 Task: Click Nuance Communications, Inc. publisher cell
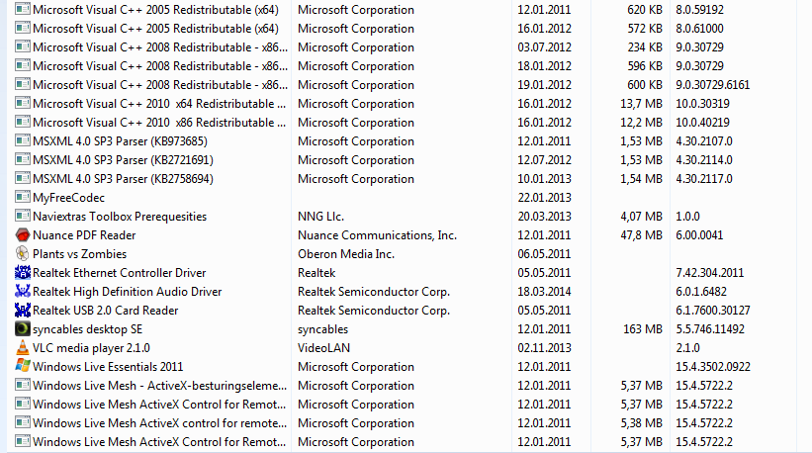[377, 235]
